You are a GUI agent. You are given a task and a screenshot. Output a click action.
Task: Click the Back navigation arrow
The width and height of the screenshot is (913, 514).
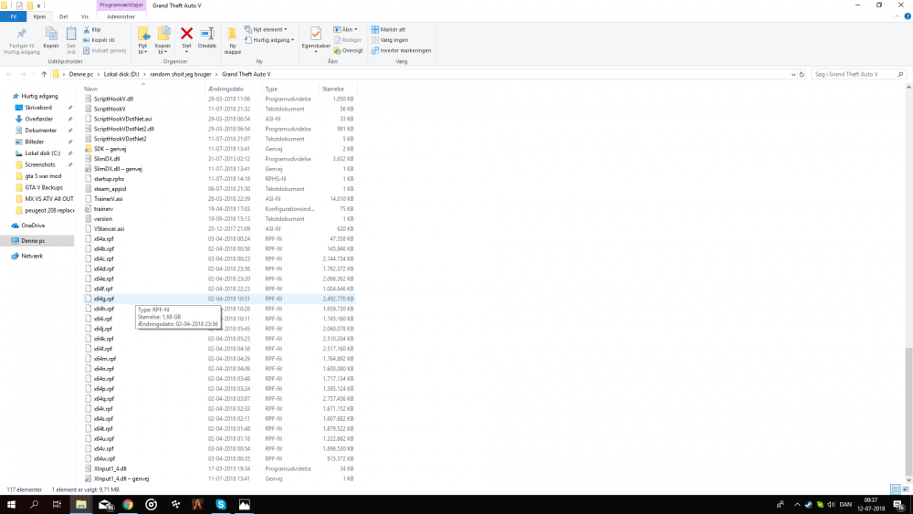click(9, 74)
